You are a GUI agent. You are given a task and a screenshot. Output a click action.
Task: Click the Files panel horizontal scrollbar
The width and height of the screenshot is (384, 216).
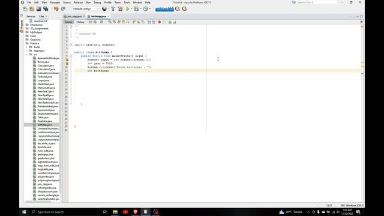pos(38,202)
